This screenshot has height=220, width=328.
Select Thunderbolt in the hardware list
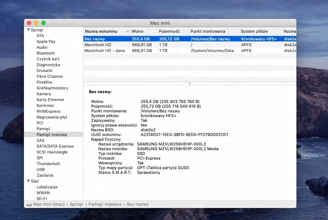coord(48,164)
